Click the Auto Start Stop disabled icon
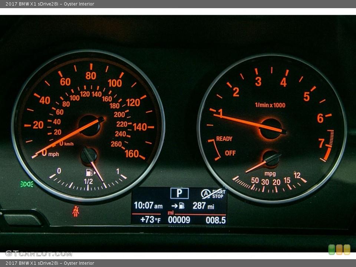Screen dimensions: 356x267 click(213, 194)
